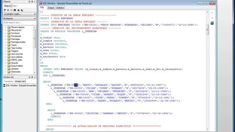Image resolution: width=235 pixels, height=132 pixels.
Task: Click the Procedures folder icon
Action: pyautogui.click(x=9, y=36)
